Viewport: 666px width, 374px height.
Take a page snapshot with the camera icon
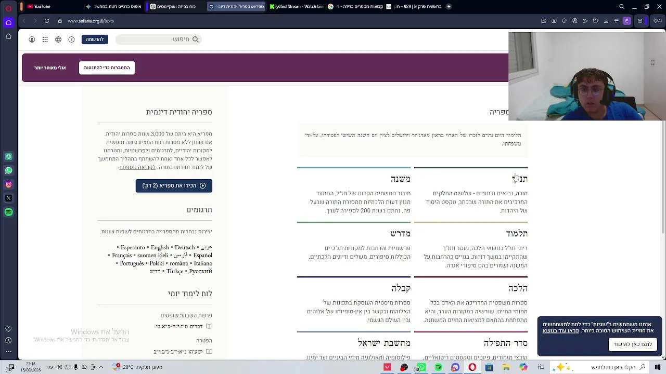(x=554, y=21)
